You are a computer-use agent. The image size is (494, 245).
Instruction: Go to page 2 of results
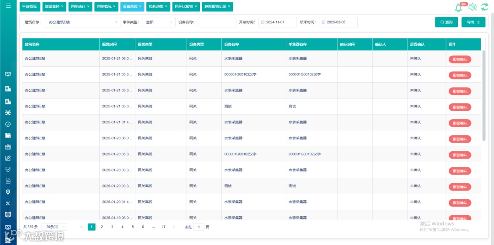tap(102, 227)
